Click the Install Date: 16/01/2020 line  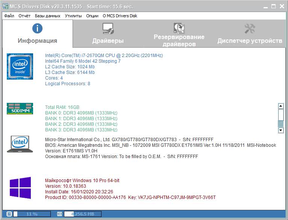click(x=79, y=192)
